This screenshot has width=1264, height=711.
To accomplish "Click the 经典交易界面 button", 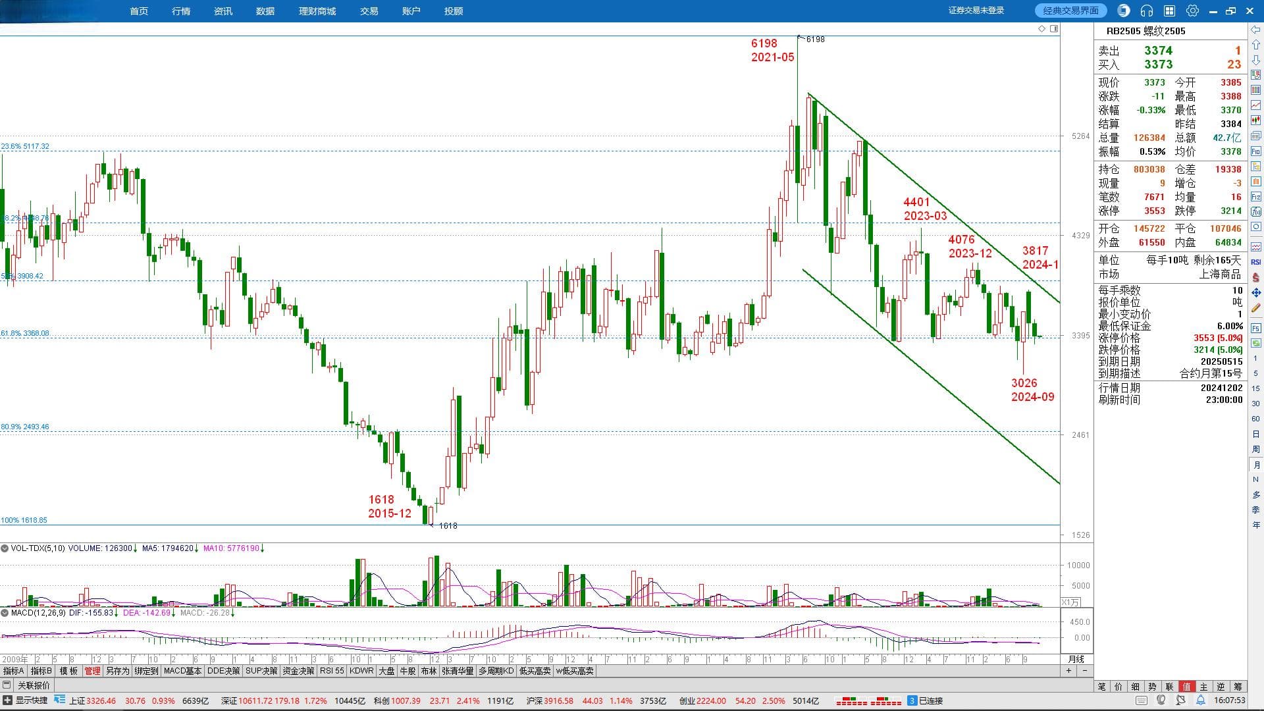I will (1070, 11).
